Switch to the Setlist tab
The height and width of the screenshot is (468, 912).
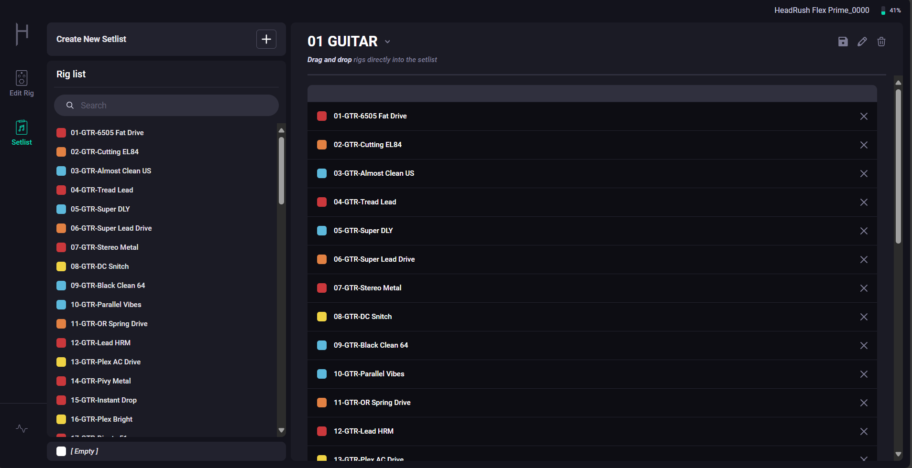22,132
